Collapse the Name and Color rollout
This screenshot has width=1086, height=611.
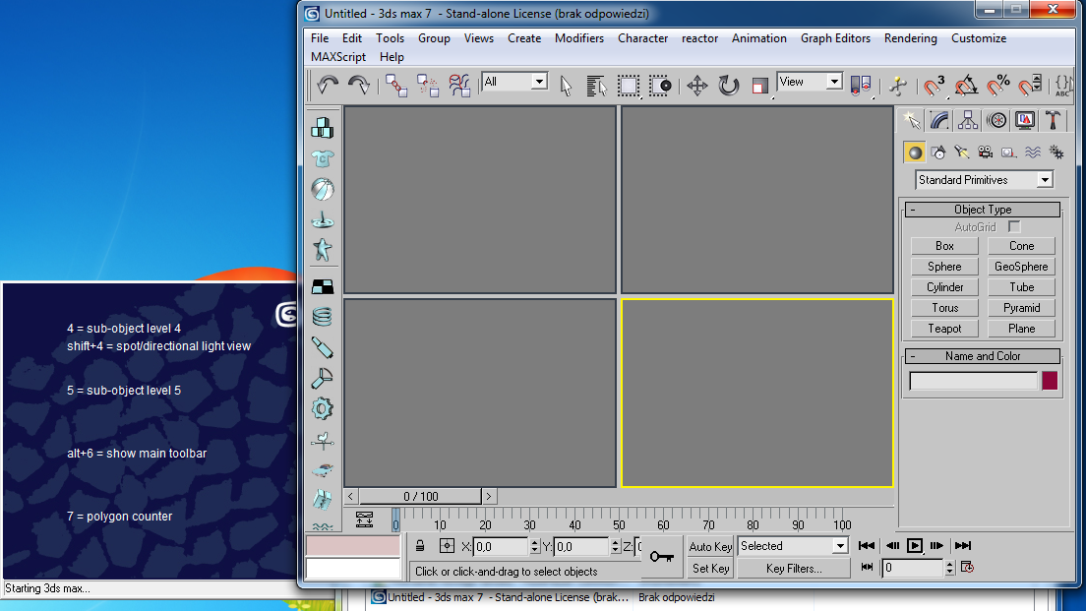(983, 356)
